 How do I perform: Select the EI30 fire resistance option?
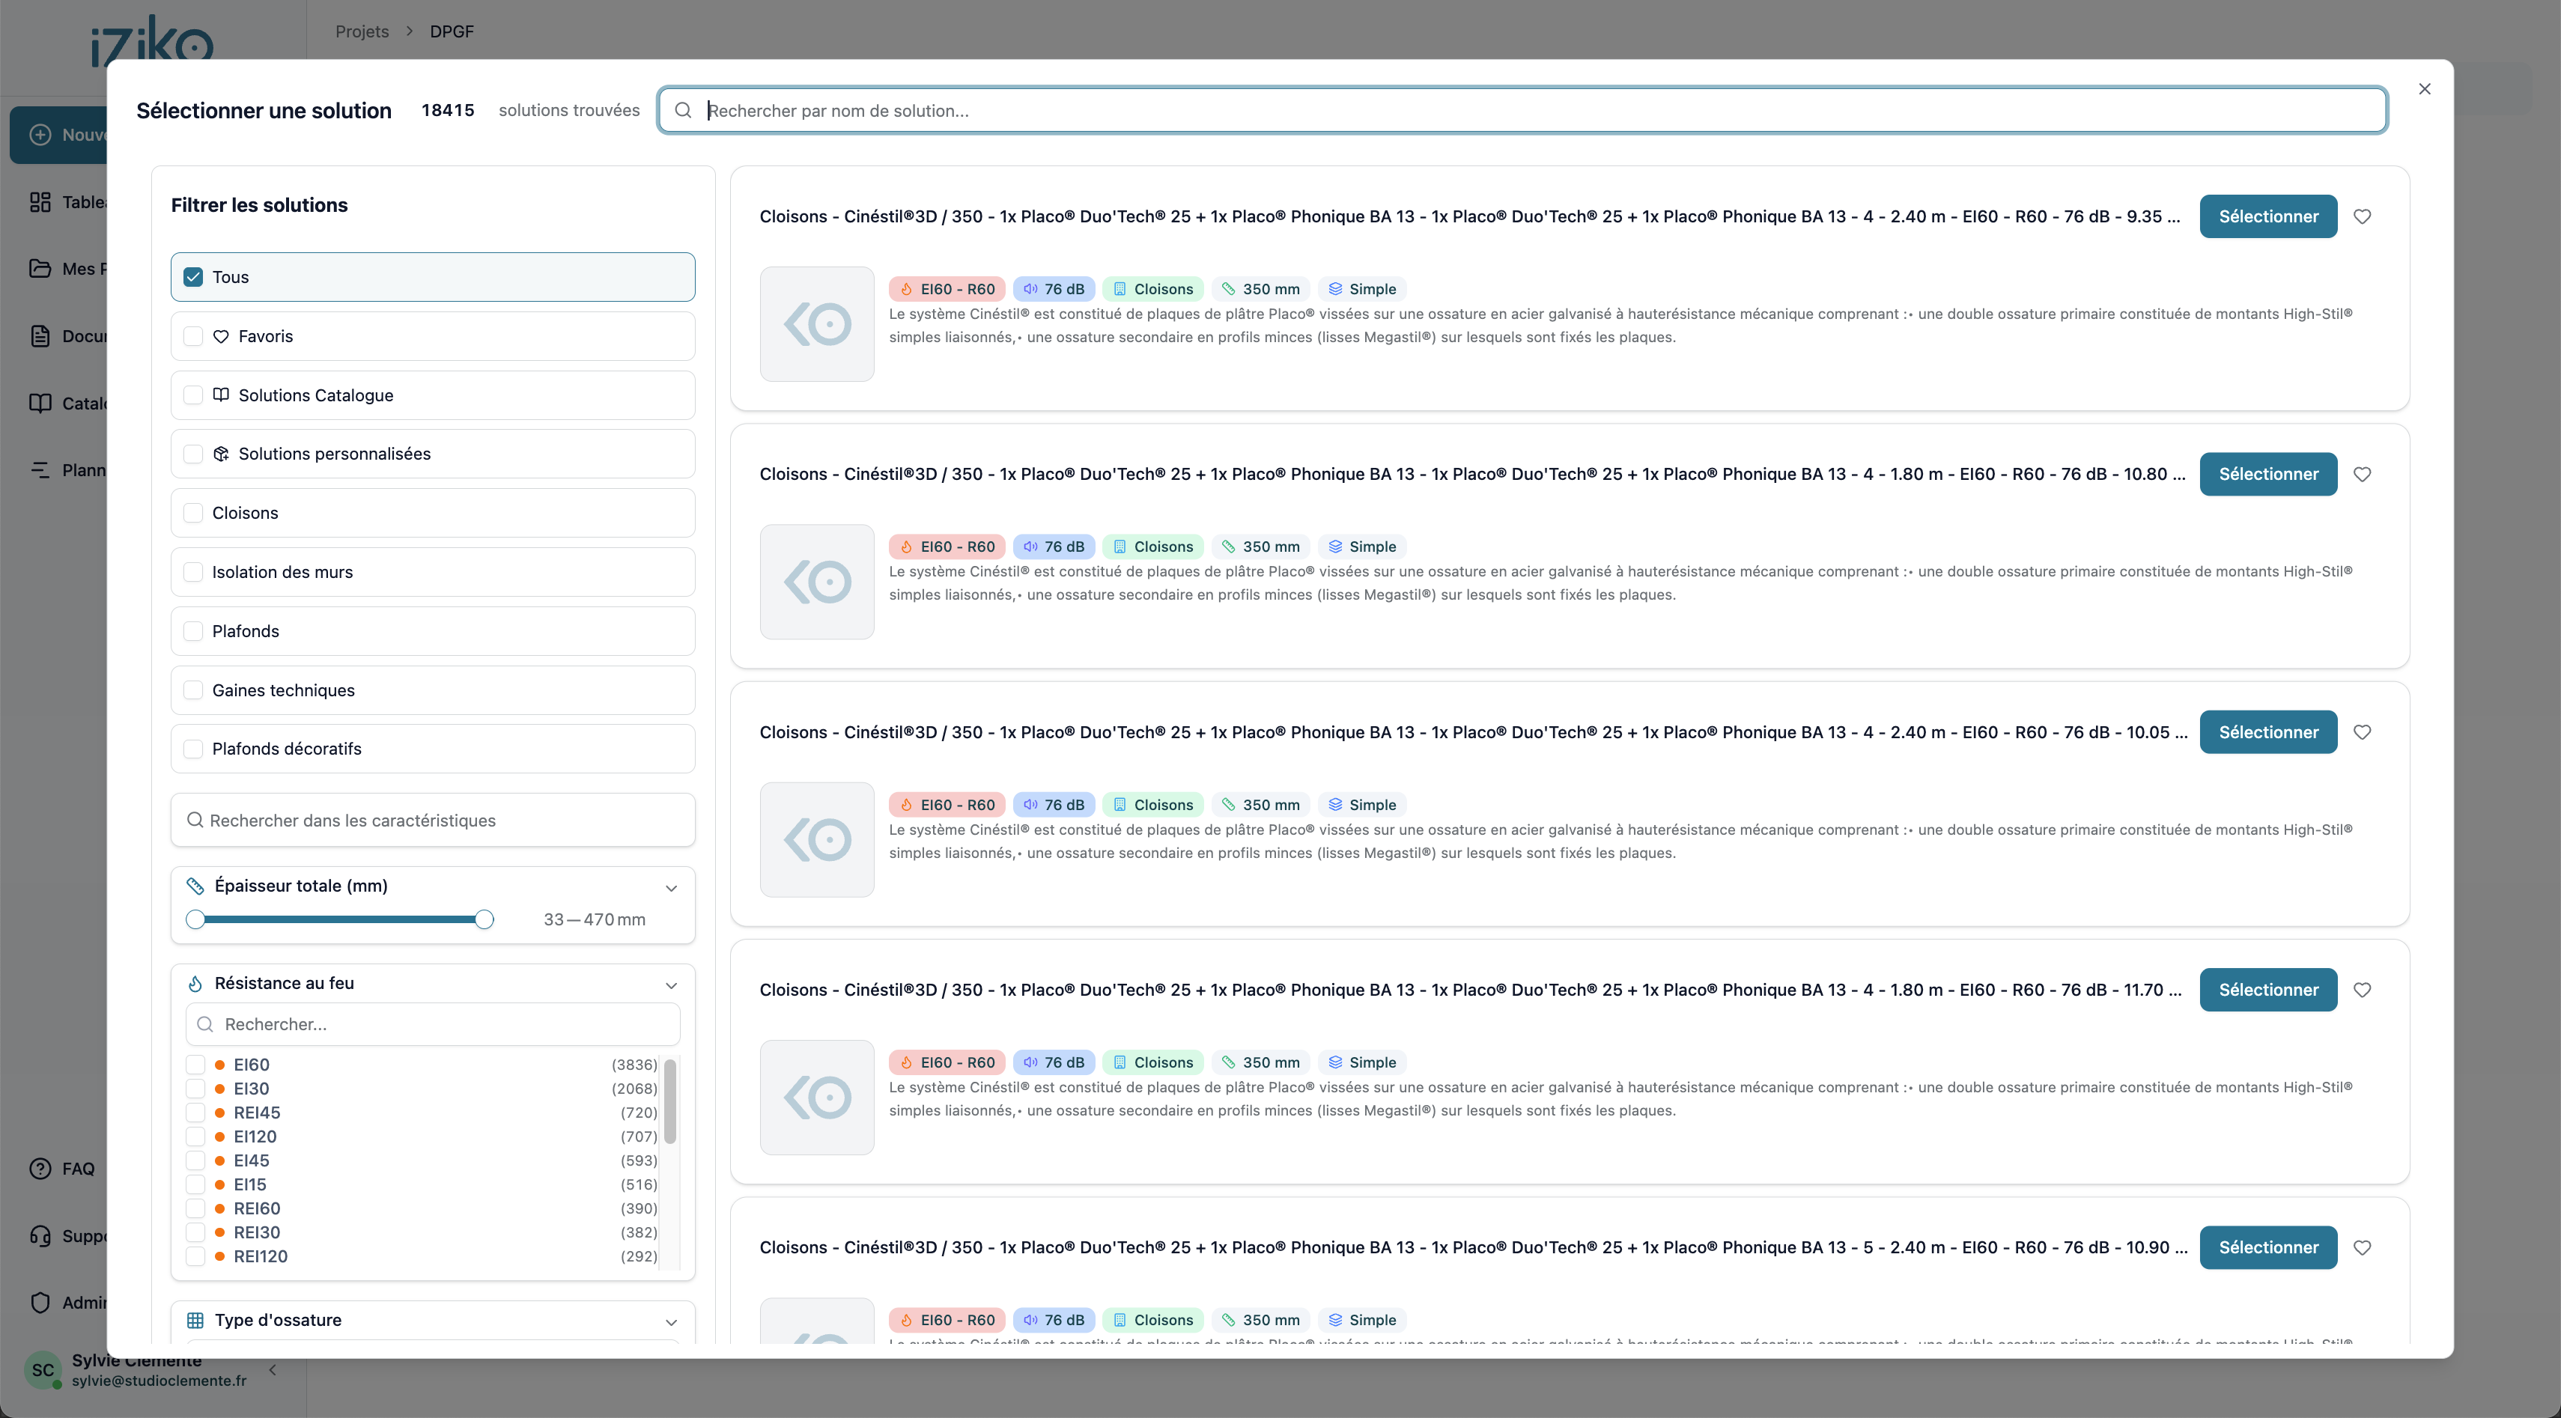pyautogui.click(x=195, y=1089)
